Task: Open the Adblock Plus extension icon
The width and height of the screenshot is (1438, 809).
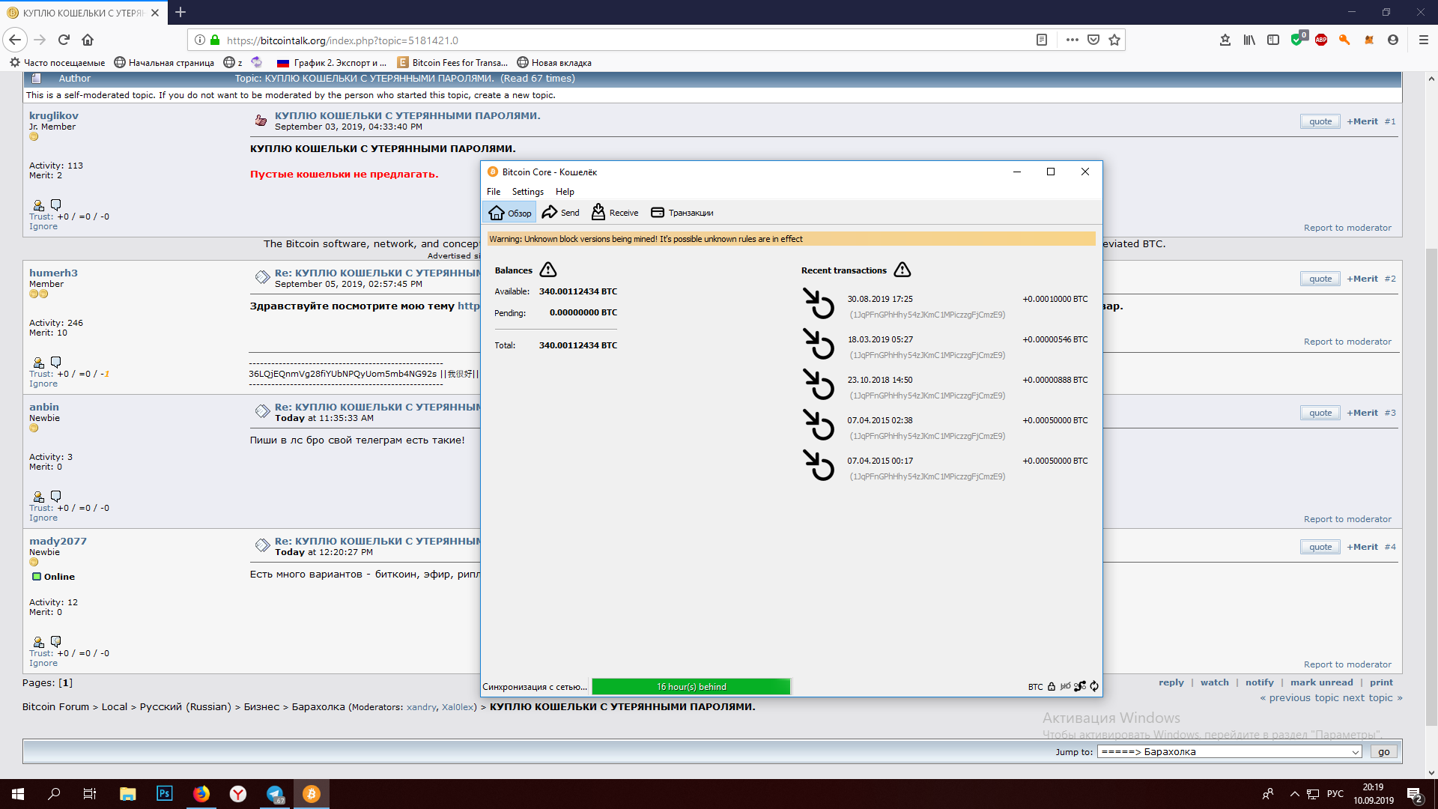Action: 1321,40
